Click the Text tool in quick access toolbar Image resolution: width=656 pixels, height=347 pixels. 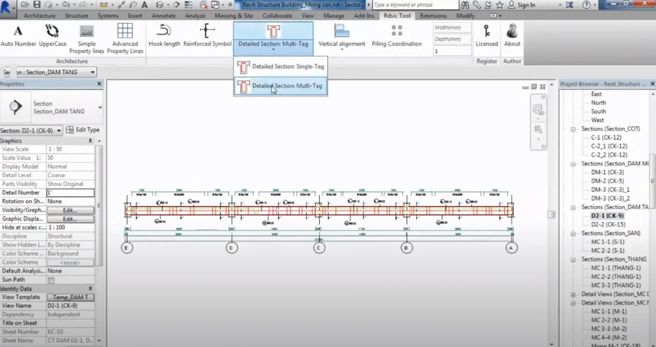tap(145, 5)
